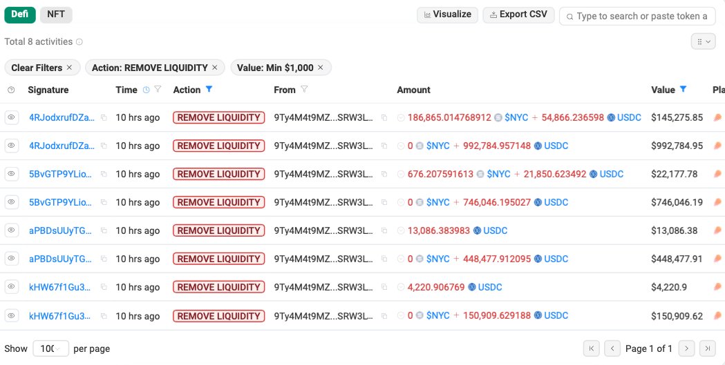
Task: Click REMOVE LIQUIDITY tag in $992,784.95 row
Action: [218, 146]
